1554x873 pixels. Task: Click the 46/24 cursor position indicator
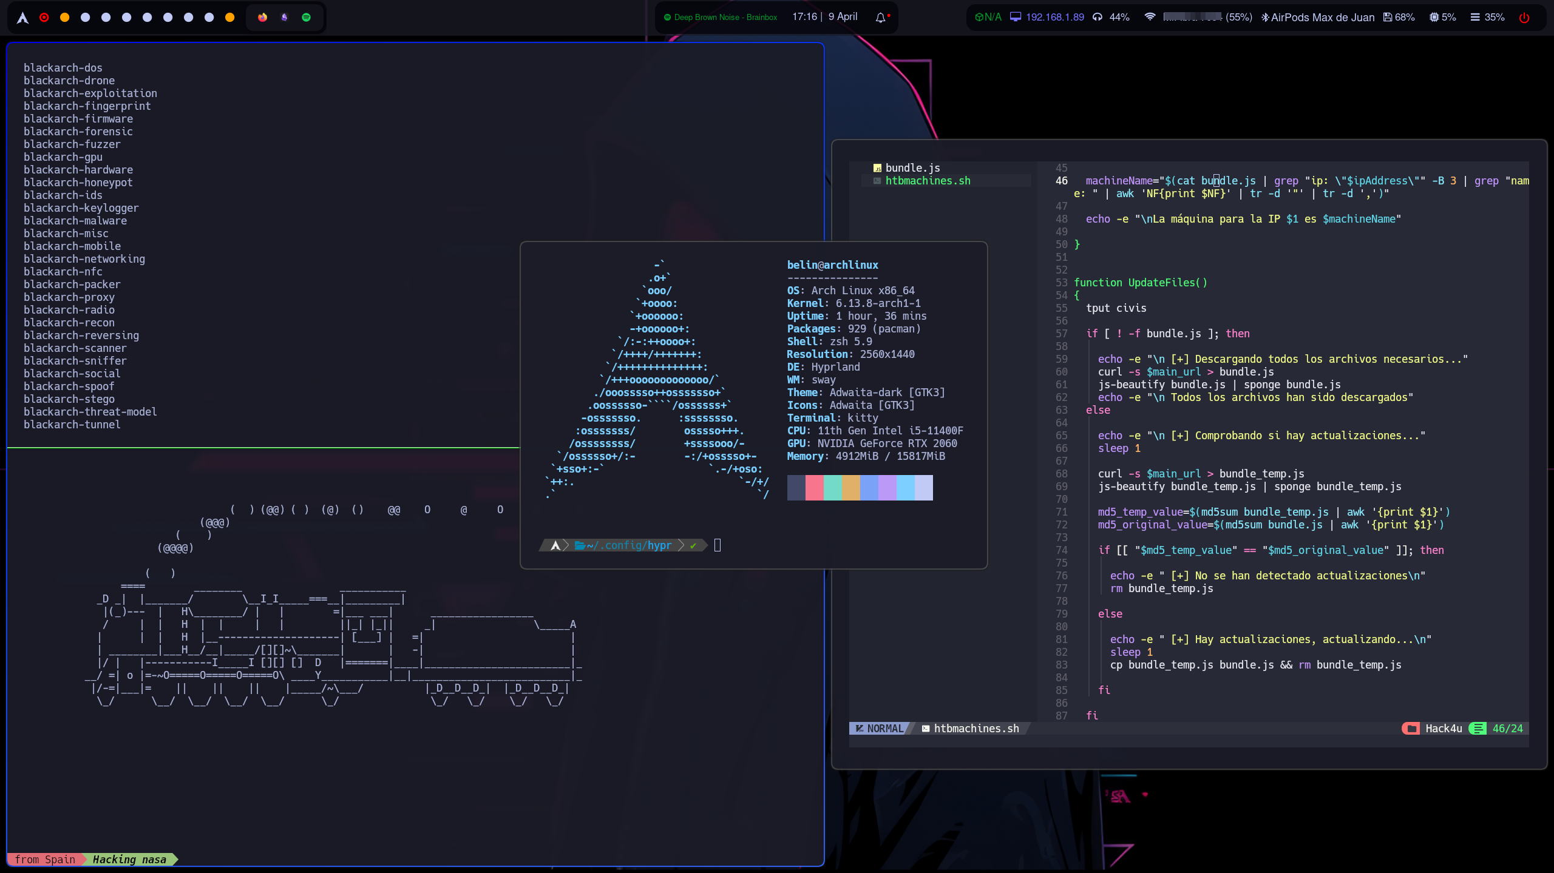[x=1507, y=729]
